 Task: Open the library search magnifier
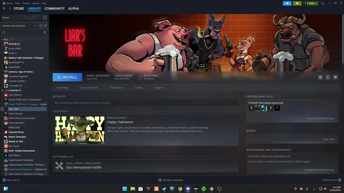pos(4,32)
